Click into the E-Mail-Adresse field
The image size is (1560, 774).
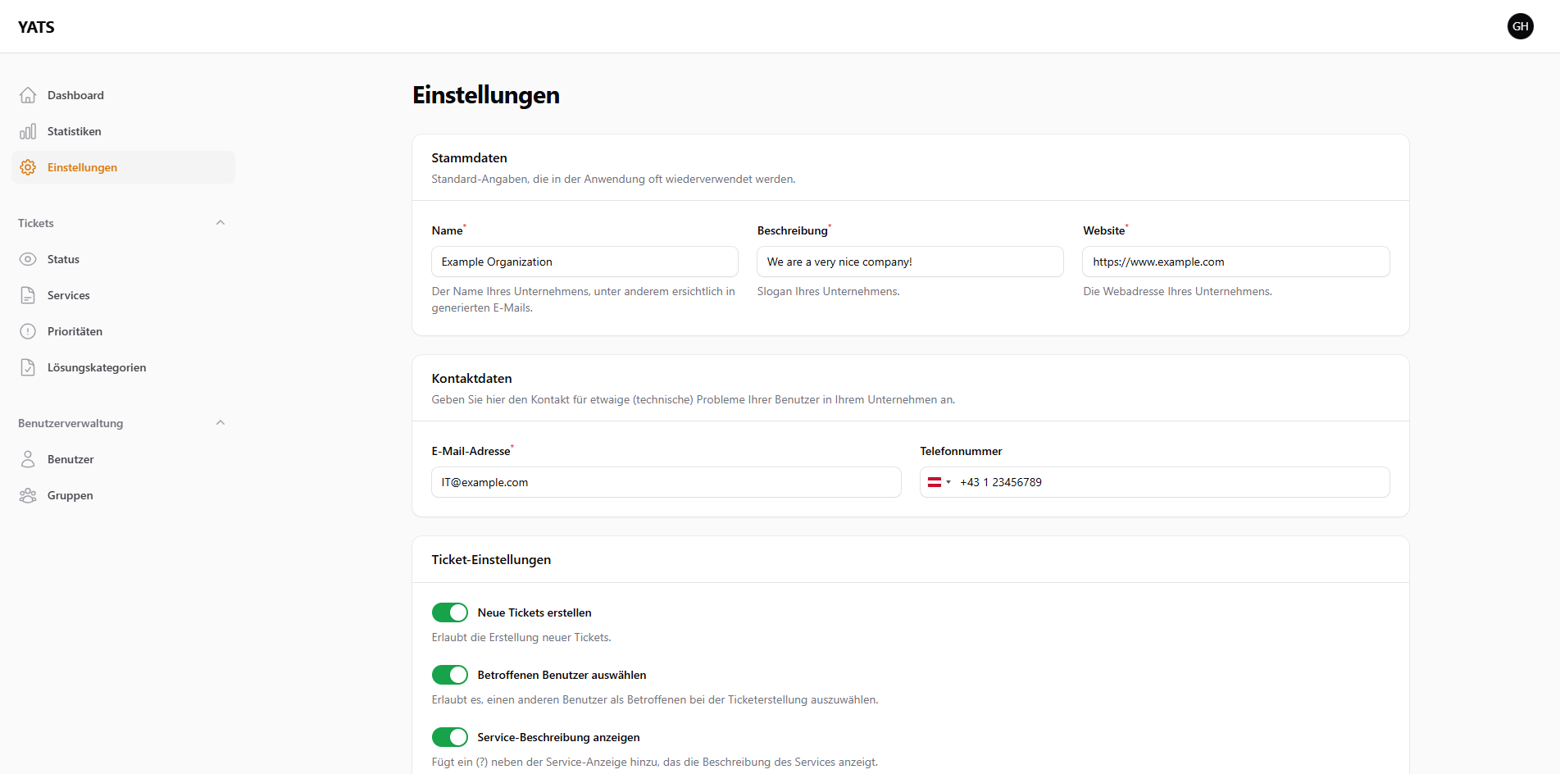tap(666, 482)
